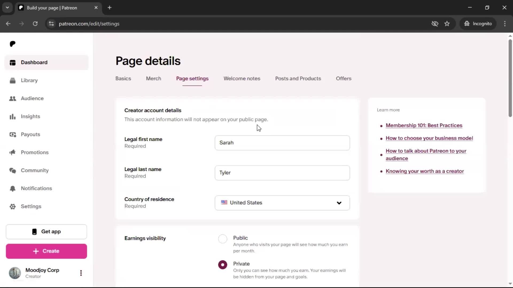View site information icon in address bar
Screen dimensions: 513x288
[x=51, y=24]
